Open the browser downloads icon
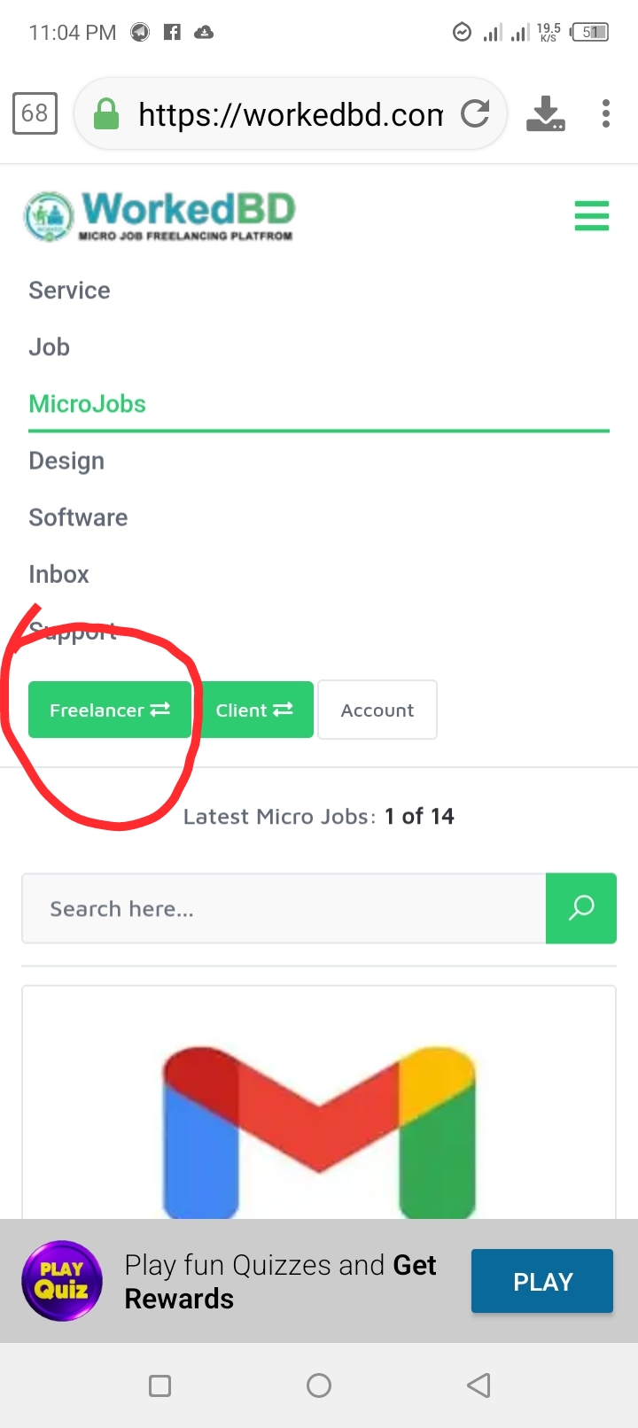 (x=546, y=113)
